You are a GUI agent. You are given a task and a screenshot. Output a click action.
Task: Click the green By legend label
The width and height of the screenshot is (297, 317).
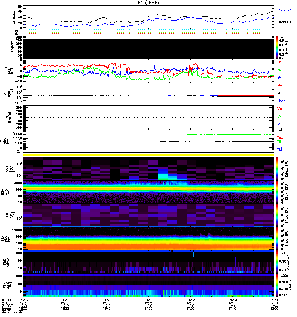[x=279, y=70]
